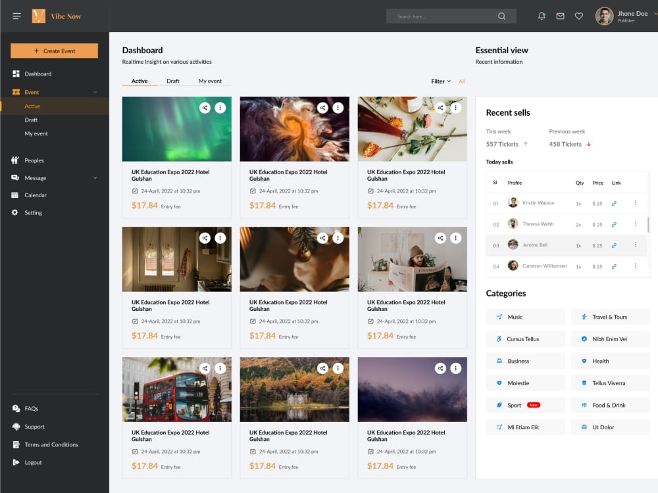
Task: Open Support link in sidebar
Action: (28, 427)
